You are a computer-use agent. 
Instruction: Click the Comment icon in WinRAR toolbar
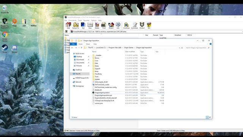(x=134, y=25)
